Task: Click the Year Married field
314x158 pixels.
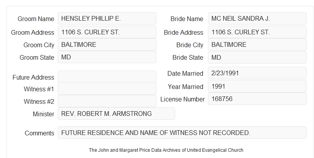Action: [257, 86]
